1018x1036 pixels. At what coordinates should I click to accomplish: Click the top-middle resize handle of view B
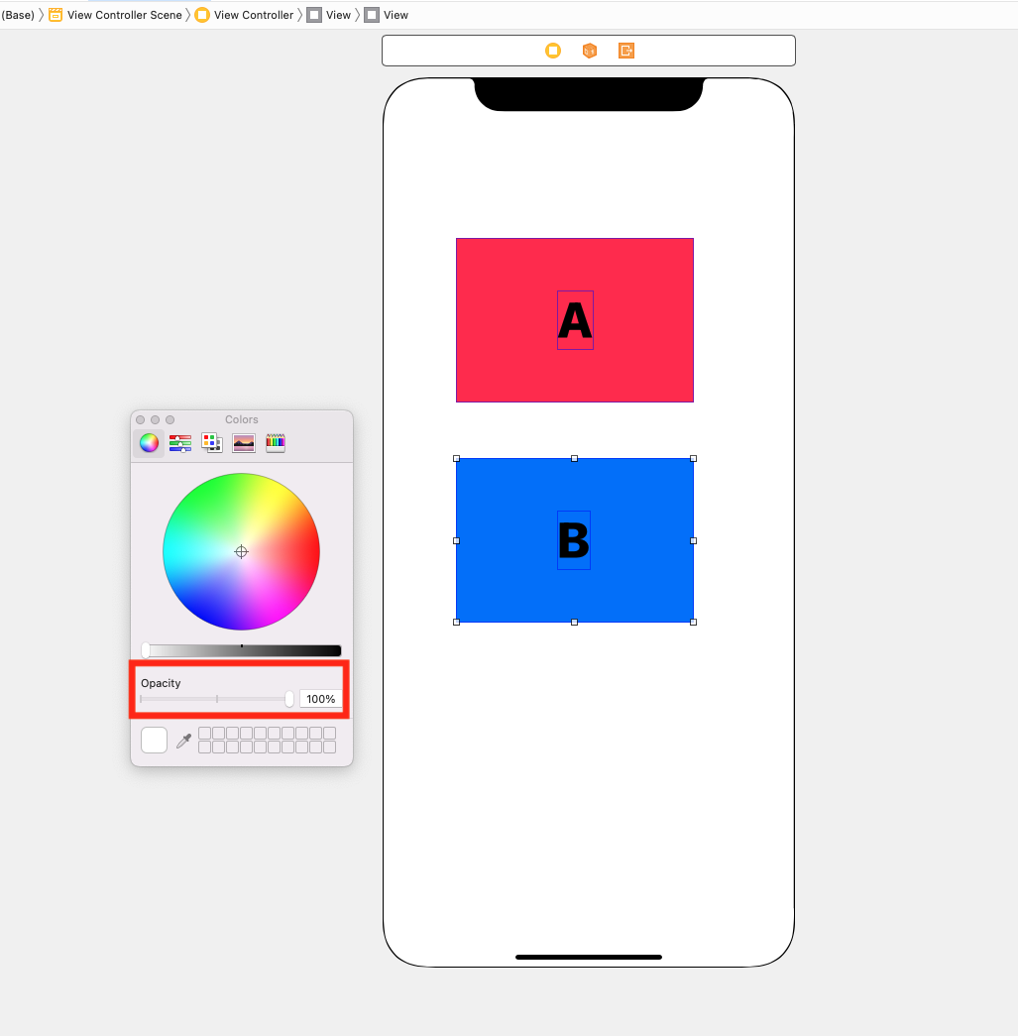[x=575, y=459]
